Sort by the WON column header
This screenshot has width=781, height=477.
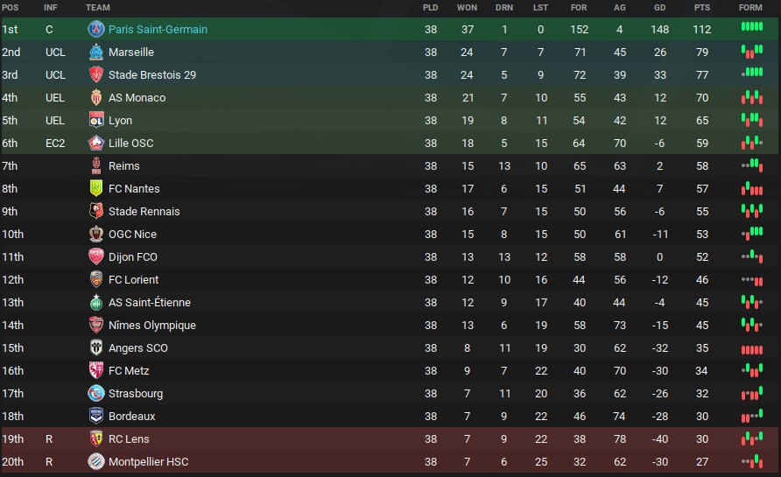click(467, 8)
